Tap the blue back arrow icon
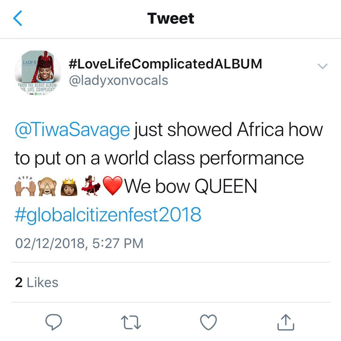The width and height of the screenshot is (341, 341). 17,18
